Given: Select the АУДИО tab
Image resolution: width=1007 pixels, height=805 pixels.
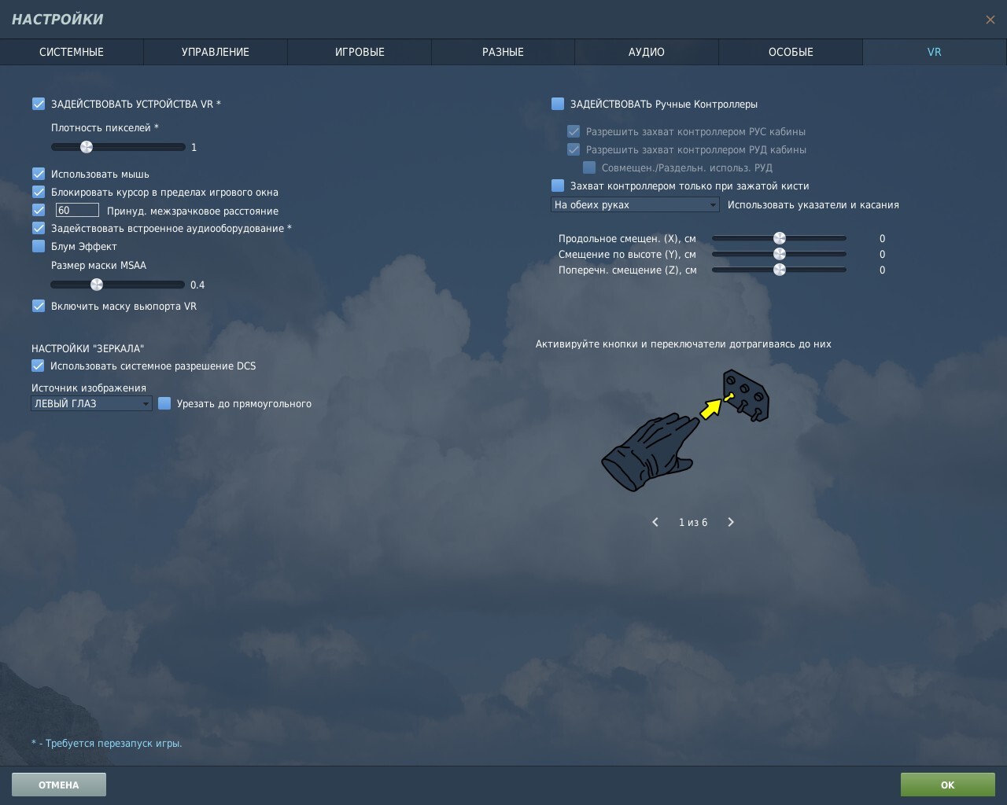Looking at the screenshot, I should (x=647, y=52).
